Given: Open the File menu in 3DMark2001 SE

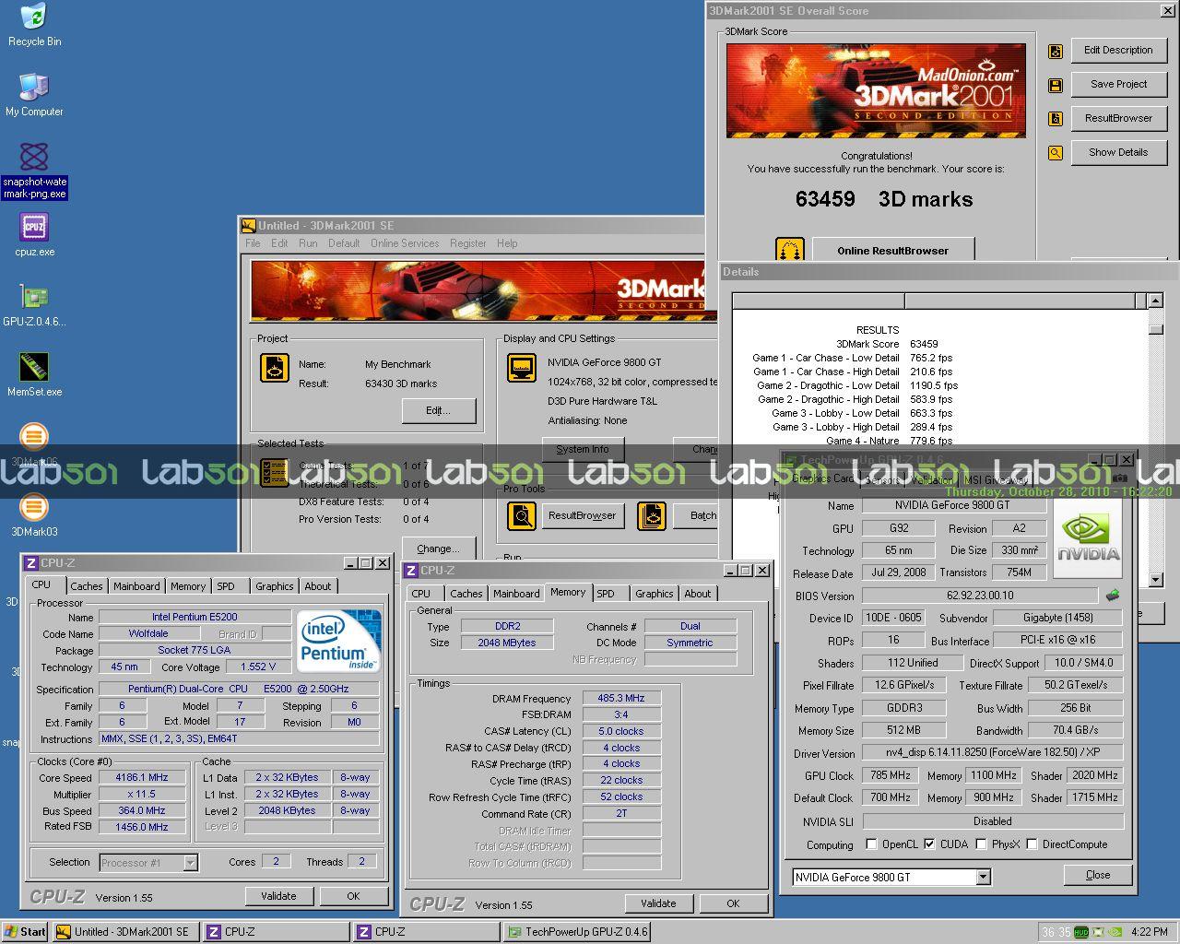Looking at the screenshot, I should coord(253,243).
